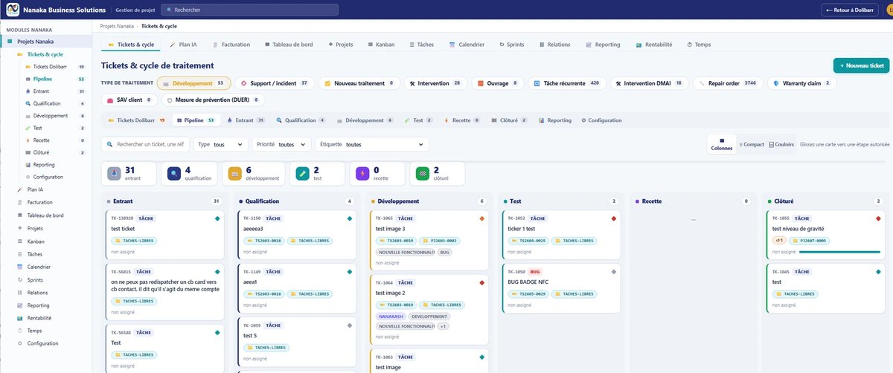Open Calendrier in the left sidebar
This screenshot has height=373, width=893.
pyautogui.click(x=39, y=267)
